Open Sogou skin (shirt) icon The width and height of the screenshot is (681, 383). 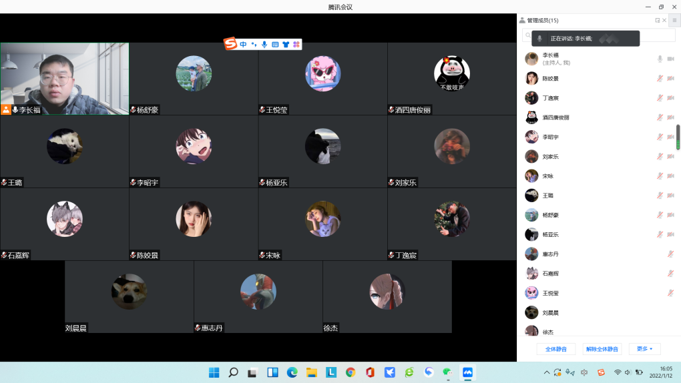pos(286,45)
